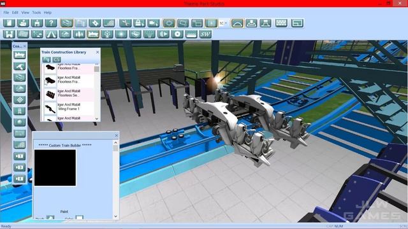Select the track layers toolbar icon
Image resolution: width=408 pixels, height=229 pixels.
click(66, 23)
